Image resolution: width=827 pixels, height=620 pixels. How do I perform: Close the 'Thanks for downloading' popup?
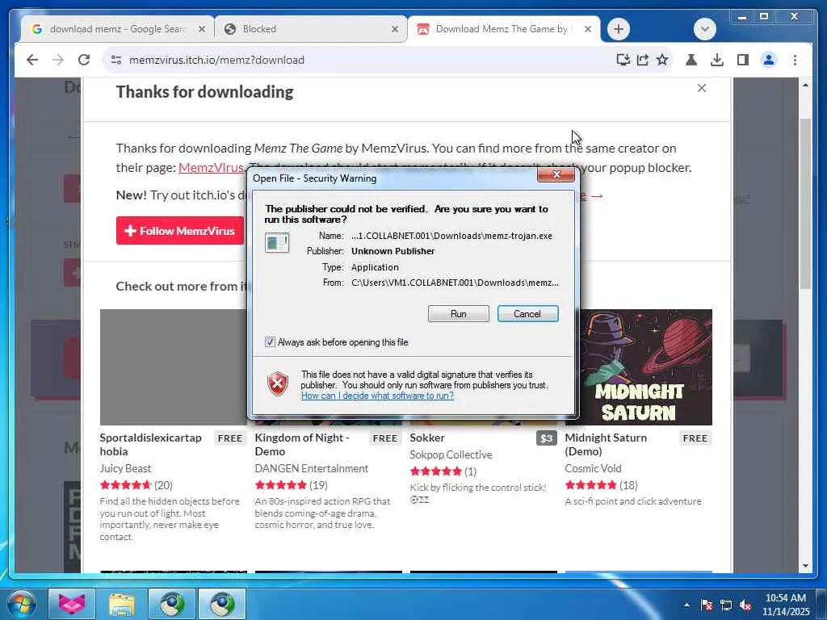(702, 88)
